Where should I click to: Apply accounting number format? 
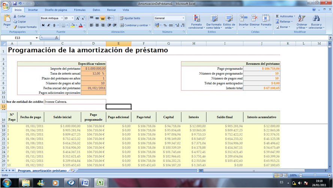157,25
